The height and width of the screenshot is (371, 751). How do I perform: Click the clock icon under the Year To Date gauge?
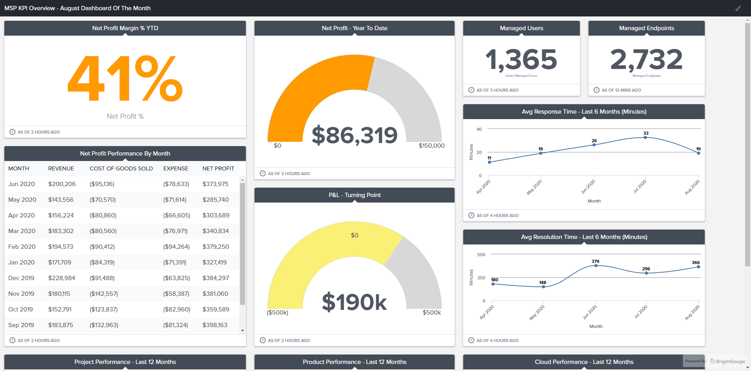pyautogui.click(x=262, y=173)
